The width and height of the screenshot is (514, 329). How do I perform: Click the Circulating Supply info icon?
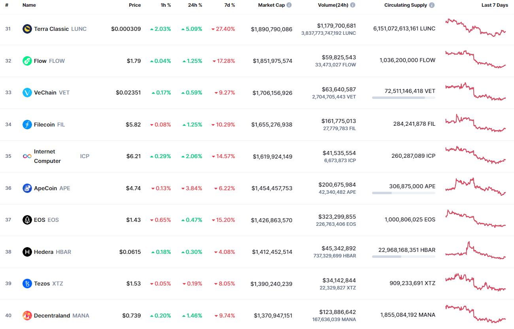pos(432,5)
